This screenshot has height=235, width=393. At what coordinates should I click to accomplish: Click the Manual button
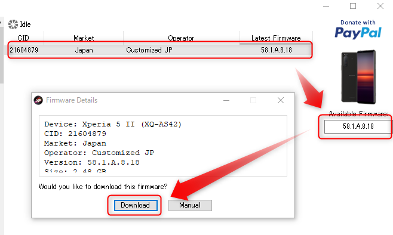click(x=190, y=205)
